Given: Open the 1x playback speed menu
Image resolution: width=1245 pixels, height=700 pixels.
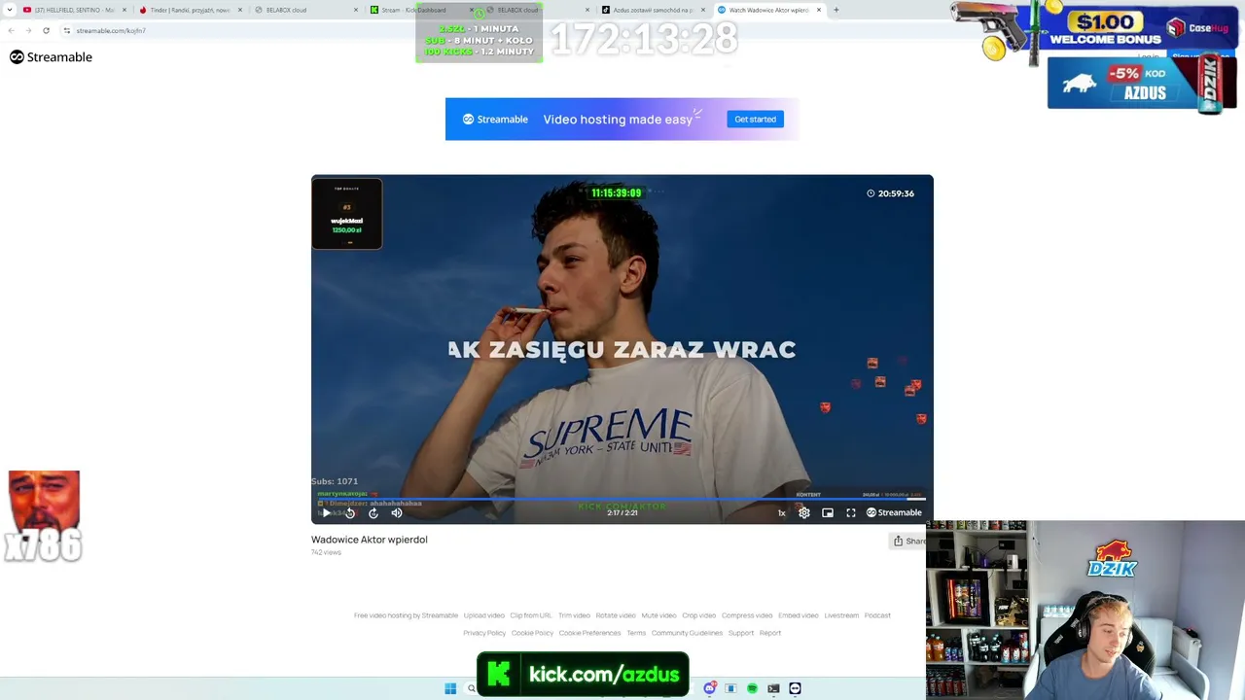Looking at the screenshot, I should (x=781, y=513).
